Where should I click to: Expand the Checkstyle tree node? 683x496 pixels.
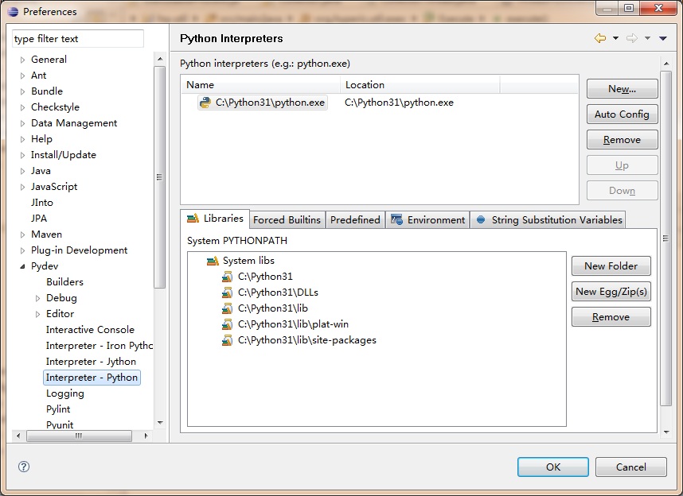pos(22,107)
